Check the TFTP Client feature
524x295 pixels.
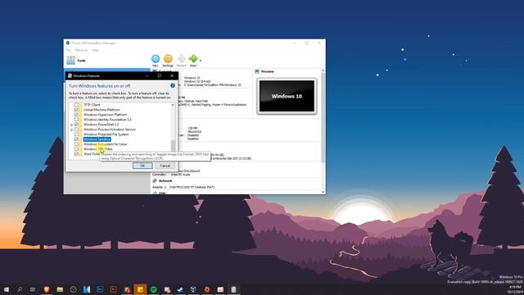(76, 105)
